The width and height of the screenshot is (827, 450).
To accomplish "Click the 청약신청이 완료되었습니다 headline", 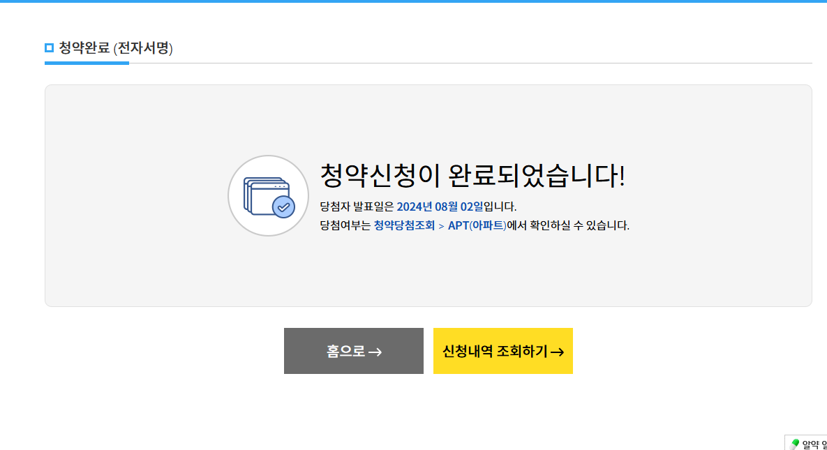I will click(x=472, y=176).
